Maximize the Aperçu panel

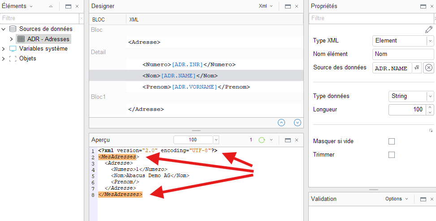[288, 140]
